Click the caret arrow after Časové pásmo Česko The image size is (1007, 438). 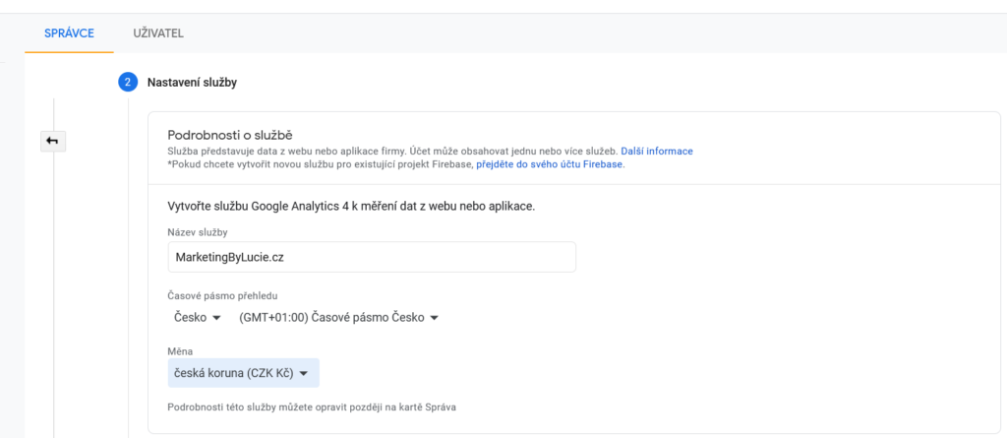434,318
